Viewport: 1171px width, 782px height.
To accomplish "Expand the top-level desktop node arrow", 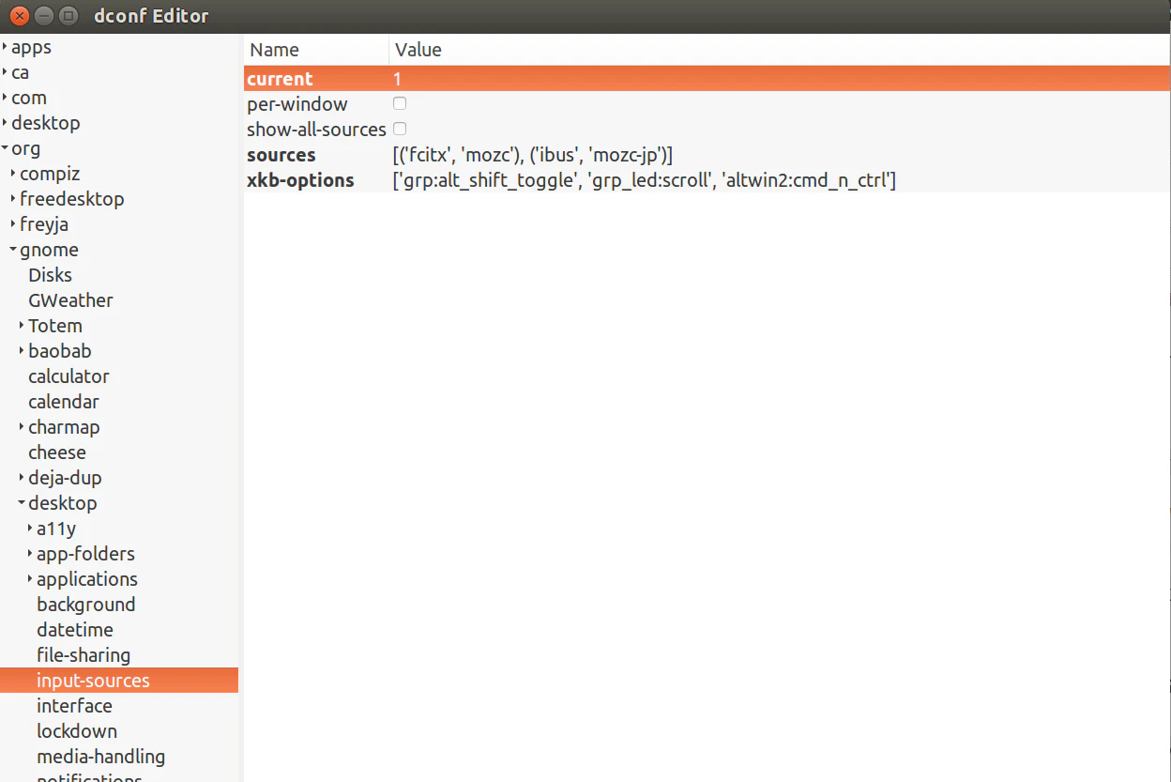I will pos(5,123).
